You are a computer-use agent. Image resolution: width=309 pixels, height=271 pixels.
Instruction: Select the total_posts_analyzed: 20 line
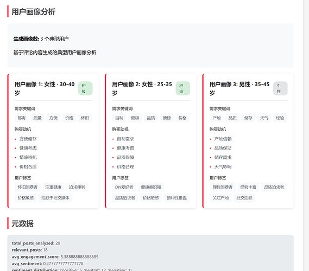[36, 243]
